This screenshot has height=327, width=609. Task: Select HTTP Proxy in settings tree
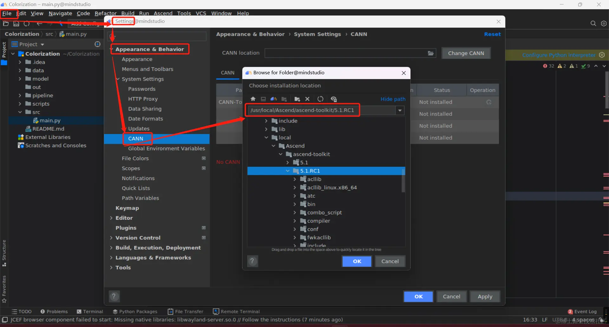point(143,99)
